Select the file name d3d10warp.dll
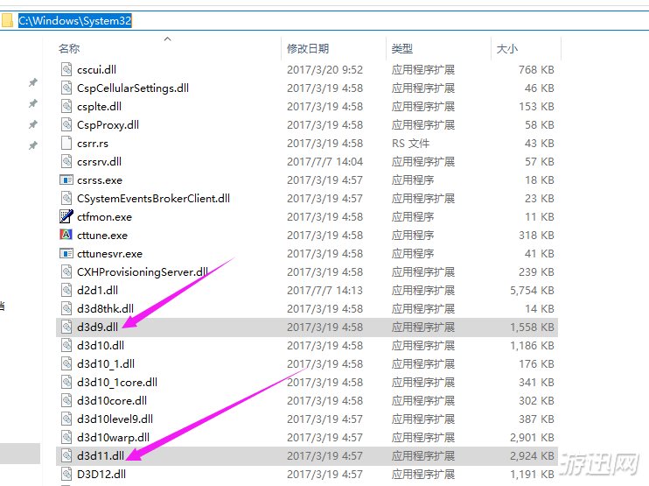649x486 pixels. click(113, 438)
